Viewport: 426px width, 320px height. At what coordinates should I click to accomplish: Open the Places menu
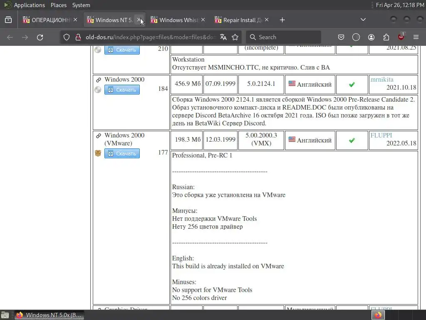click(x=58, y=5)
